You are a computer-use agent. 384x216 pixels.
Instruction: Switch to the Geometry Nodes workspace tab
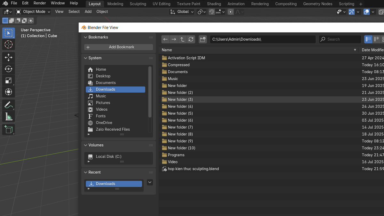point(318,4)
